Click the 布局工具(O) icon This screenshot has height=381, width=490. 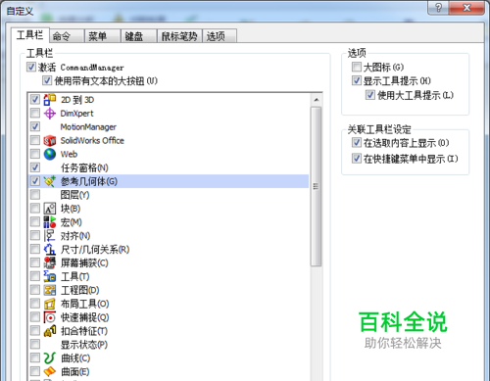coord(50,304)
